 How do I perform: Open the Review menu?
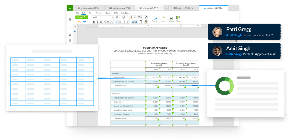pos(99,13)
